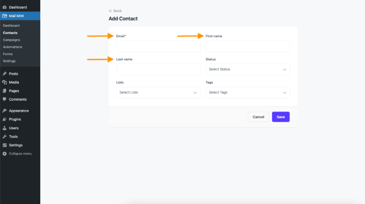The width and height of the screenshot is (365, 204).
Task: Click the Users person icon
Action: pyautogui.click(x=5, y=128)
